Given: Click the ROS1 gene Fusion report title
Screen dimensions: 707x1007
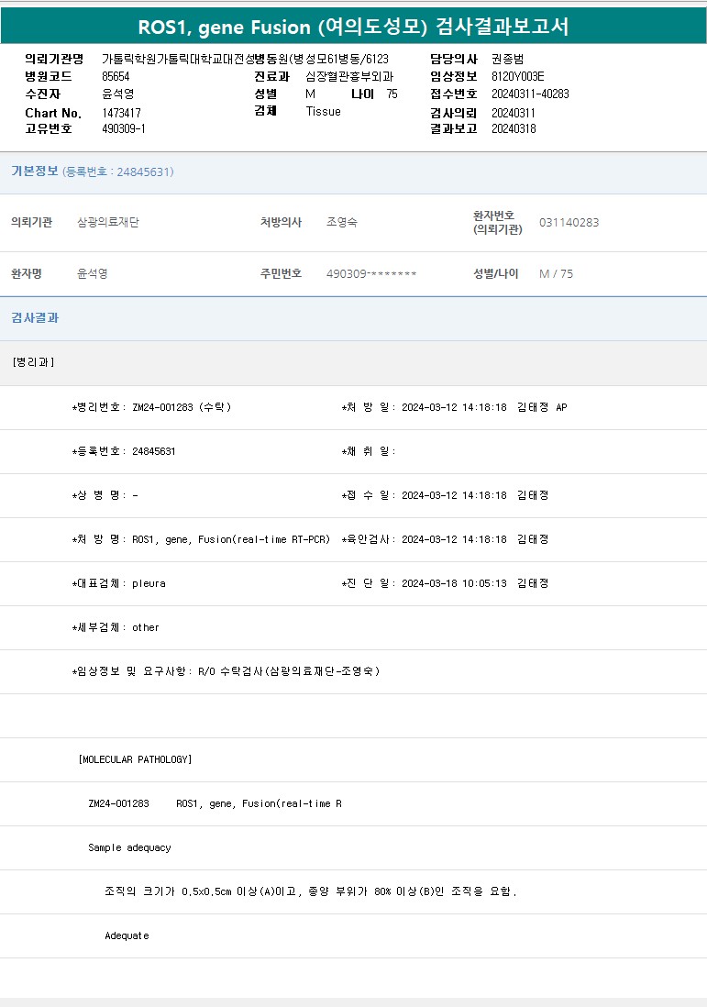Looking at the screenshot, I should (x=353, y=27).
